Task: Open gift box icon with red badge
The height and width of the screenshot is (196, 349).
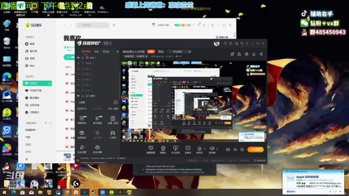Action: (232, 54)
